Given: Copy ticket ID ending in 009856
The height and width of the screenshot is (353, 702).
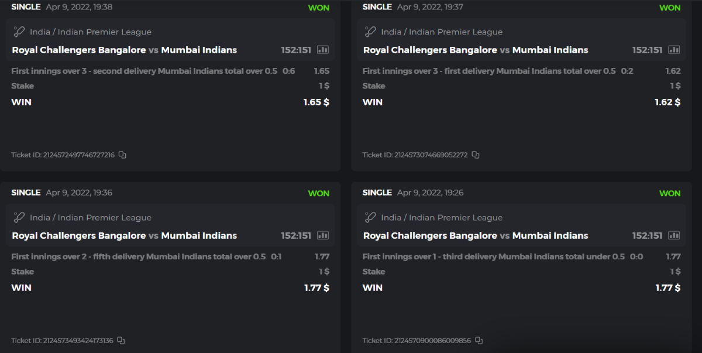Looking at the screenshot, I should [479, 341].
